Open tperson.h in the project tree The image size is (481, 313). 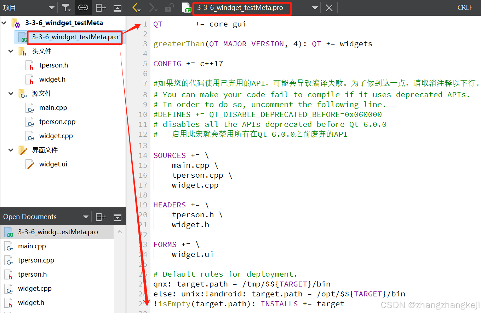53,65
